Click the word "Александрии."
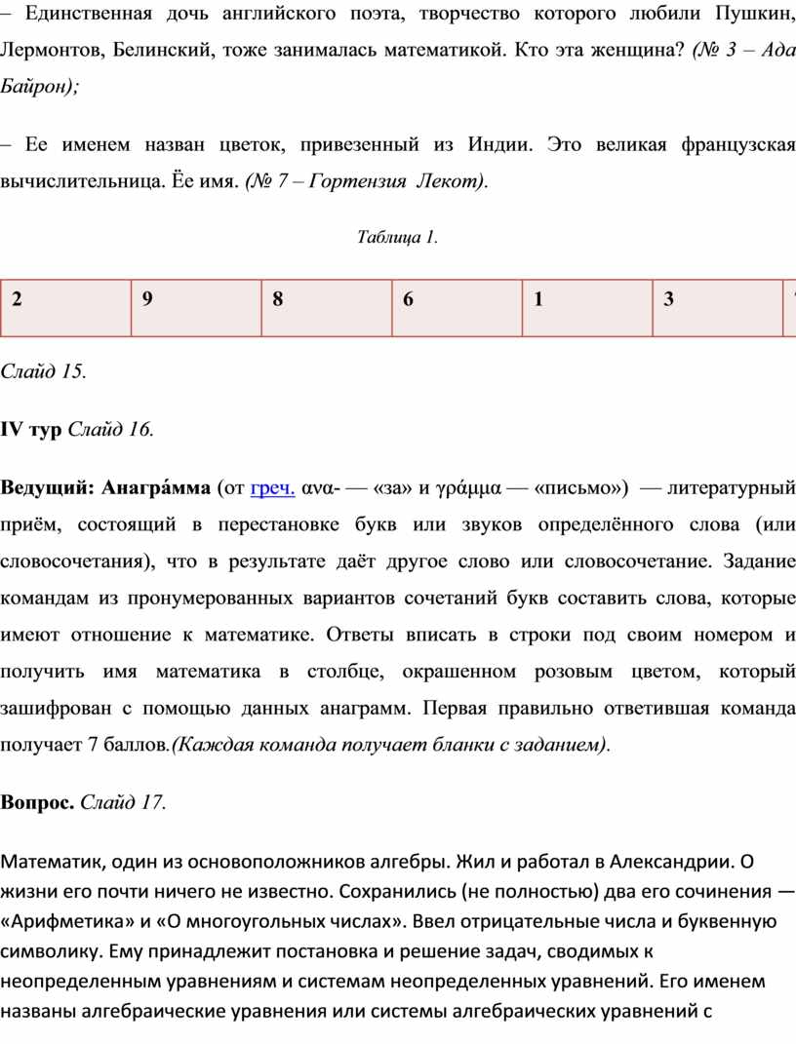Screen dimensions: 796x1044 pos(672,863)
